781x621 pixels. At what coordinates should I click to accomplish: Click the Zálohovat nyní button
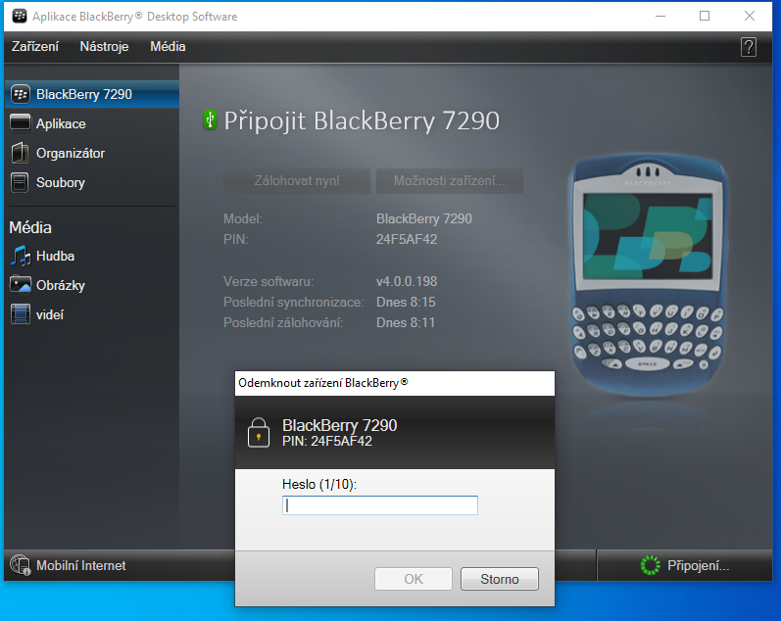[297, 180]
